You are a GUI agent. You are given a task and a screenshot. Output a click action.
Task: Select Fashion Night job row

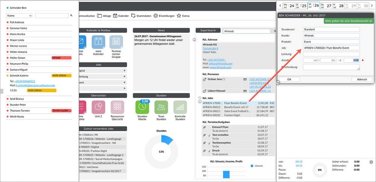(x=238, y=115)
